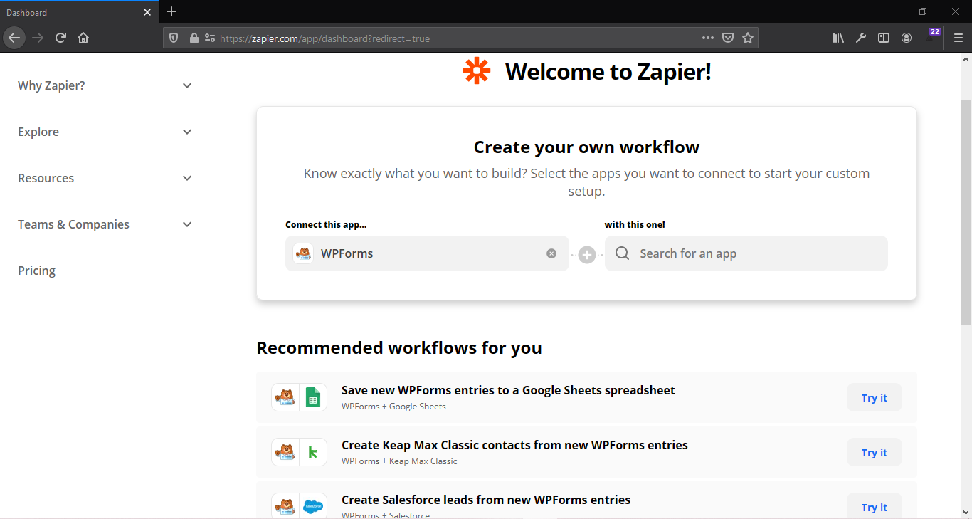Viewport: 972px width, 519px height.
Task: Click the extension icon with 22 badge
Action: coord(932,36)
